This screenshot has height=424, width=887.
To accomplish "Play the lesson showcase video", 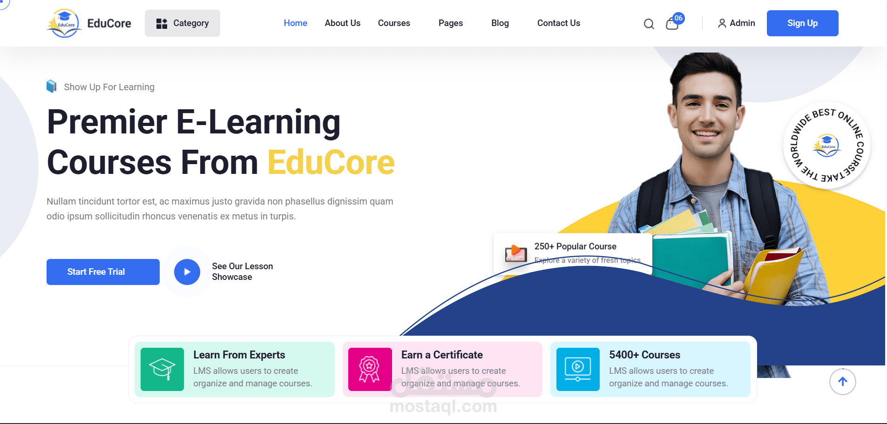I will coord(187,272).
